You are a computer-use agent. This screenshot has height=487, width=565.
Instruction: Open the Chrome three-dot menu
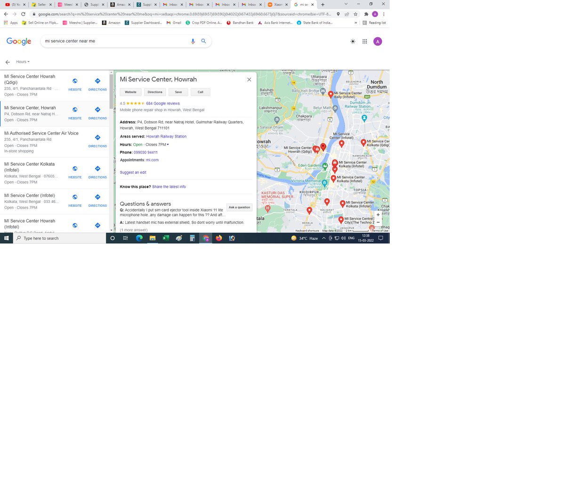384,14
